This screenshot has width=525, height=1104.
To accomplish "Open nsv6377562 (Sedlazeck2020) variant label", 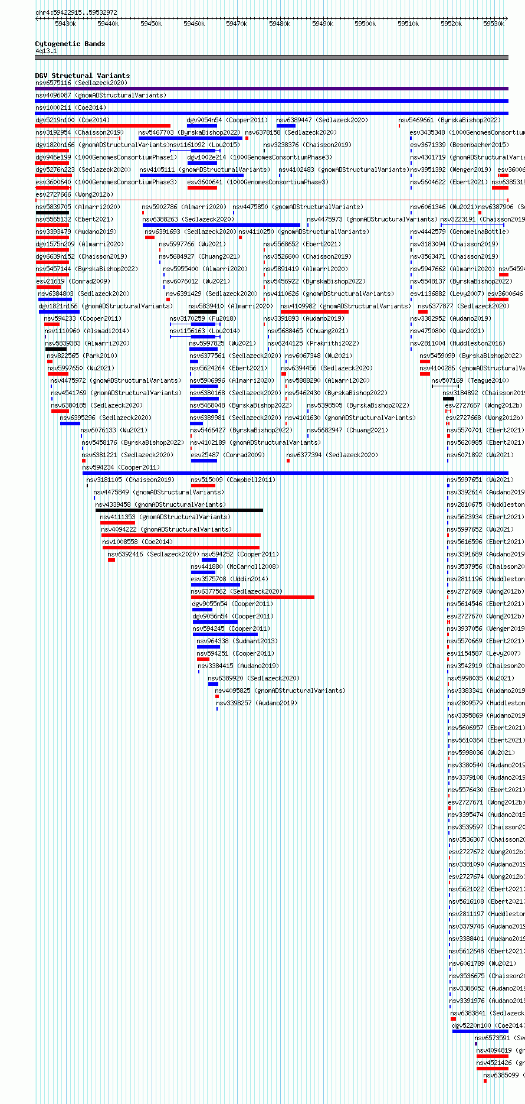I will pyautogui.click(x=237, y=591).
